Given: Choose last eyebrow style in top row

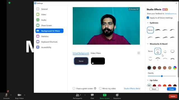Looking at the screenshot, I should [x=172, y=30].
